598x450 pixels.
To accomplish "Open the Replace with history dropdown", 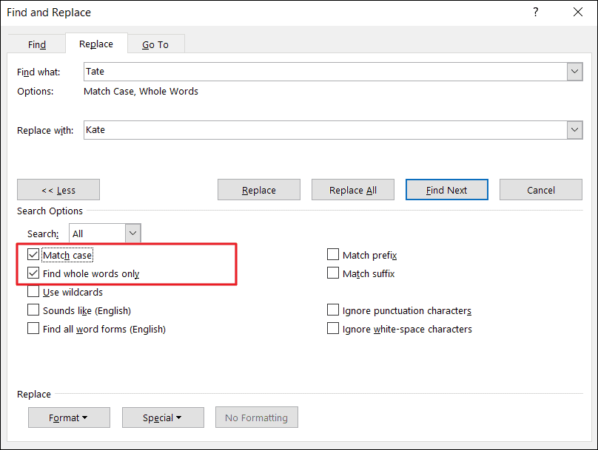I will (575, 129).
